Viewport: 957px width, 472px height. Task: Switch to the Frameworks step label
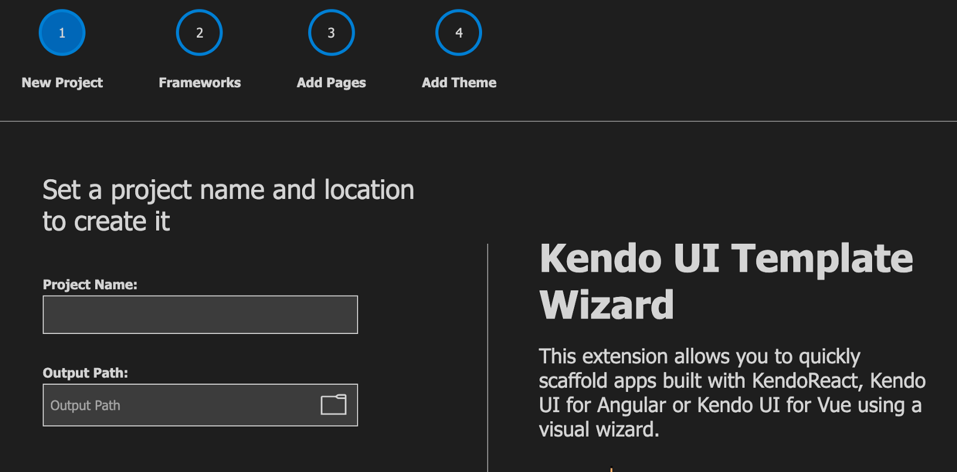pos(200,82)
